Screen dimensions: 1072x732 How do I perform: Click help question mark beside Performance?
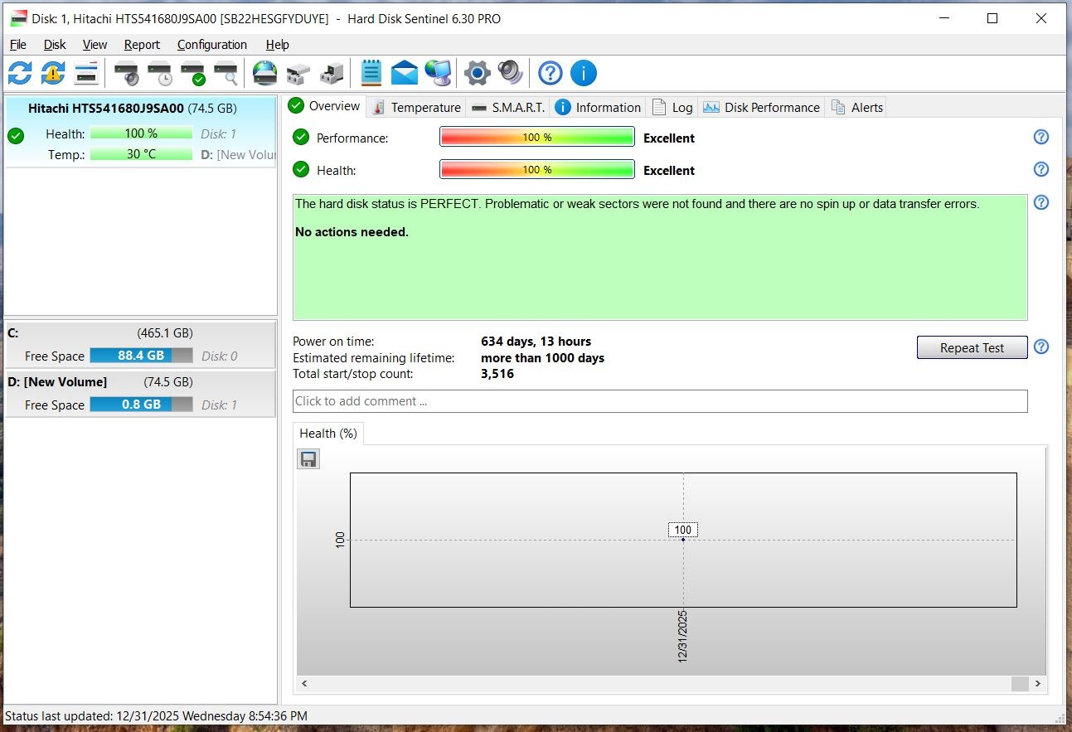point(1041,138)
